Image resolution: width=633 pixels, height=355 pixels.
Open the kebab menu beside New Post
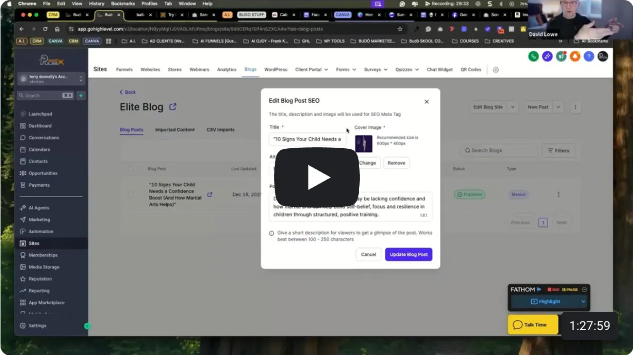pos(576,107)
